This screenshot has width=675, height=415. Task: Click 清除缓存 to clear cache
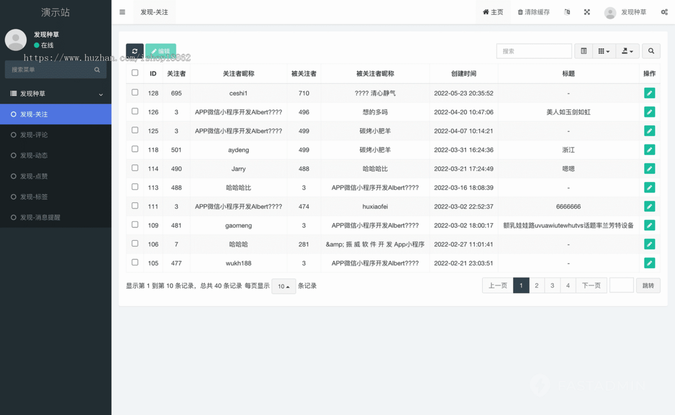[x=533, y=12]
